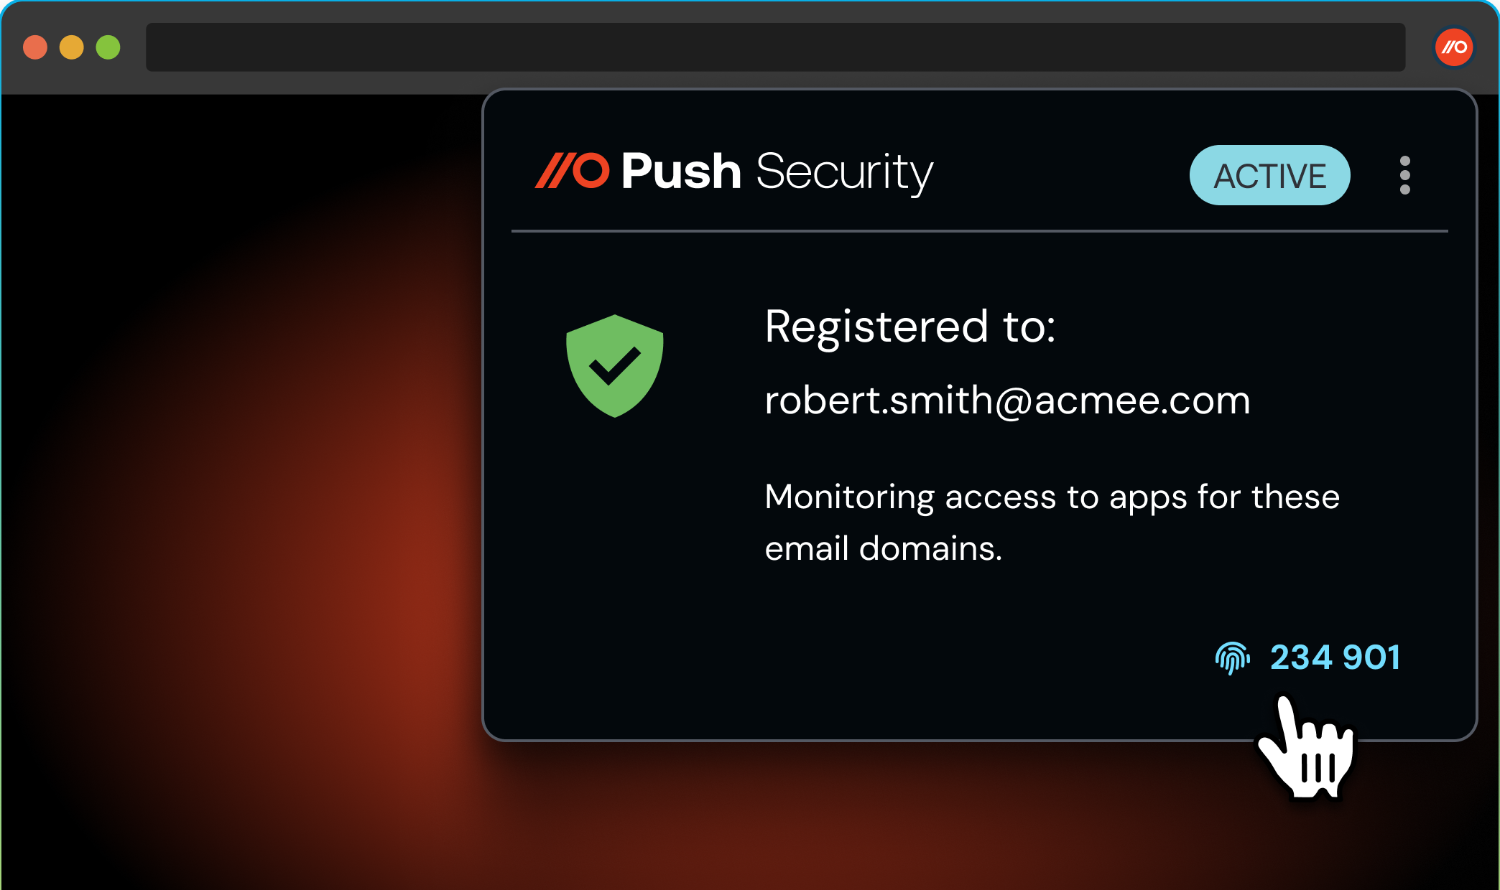This screenshot has height=890, width=1500.
Task: Click the 234 901 identifier code
Action: (x=1335, y=657)
